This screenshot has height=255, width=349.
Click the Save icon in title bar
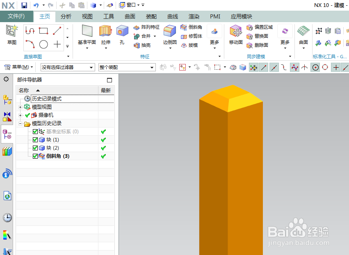24,5
